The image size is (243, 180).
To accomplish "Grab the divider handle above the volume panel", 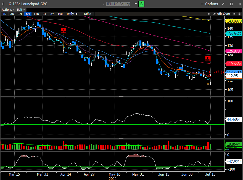I will 121,139.
